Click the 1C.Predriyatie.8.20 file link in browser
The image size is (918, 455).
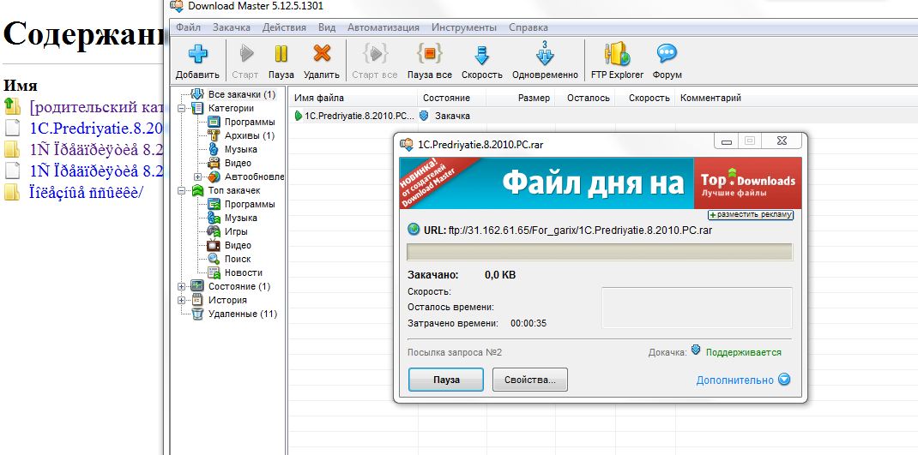96,129
